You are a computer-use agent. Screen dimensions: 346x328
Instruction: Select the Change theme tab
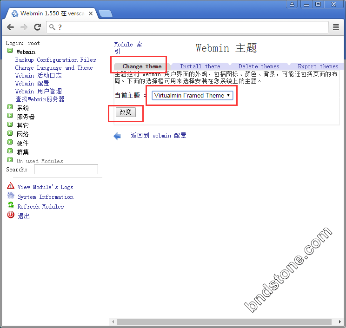pos(142,66)
